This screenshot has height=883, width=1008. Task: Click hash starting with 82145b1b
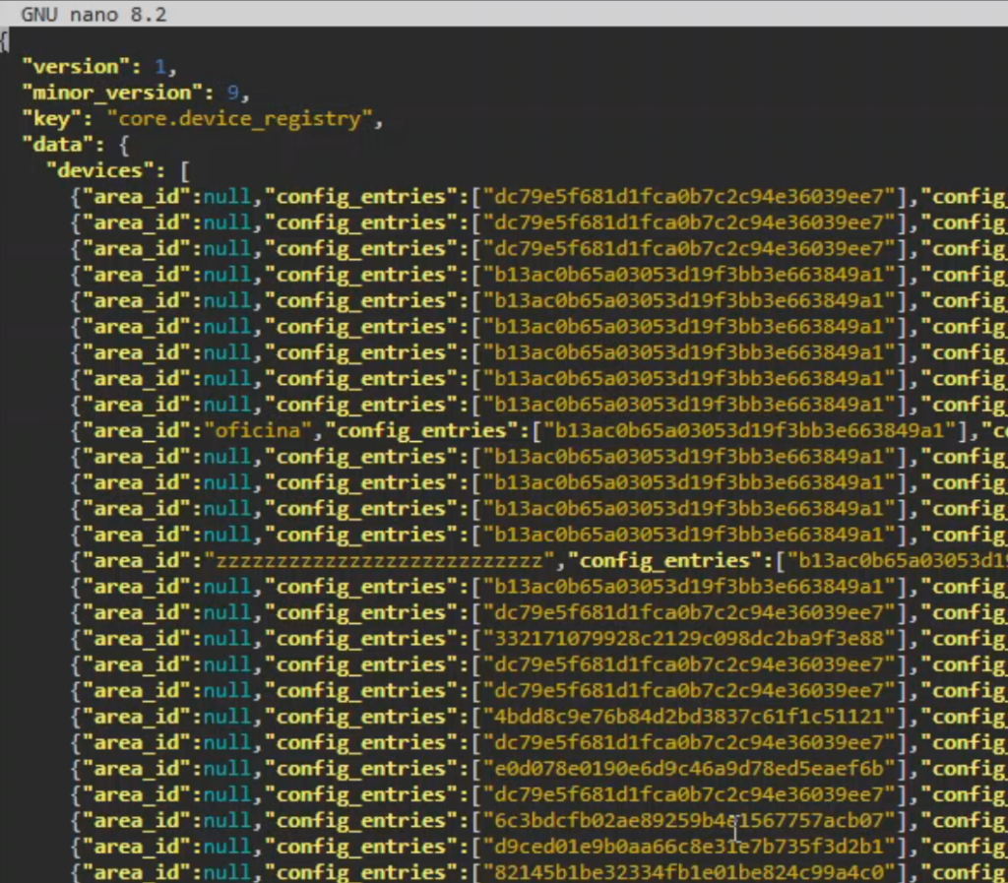[x=688, y=873]
